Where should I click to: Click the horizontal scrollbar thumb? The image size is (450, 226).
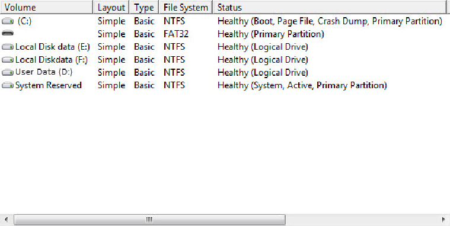149,219
